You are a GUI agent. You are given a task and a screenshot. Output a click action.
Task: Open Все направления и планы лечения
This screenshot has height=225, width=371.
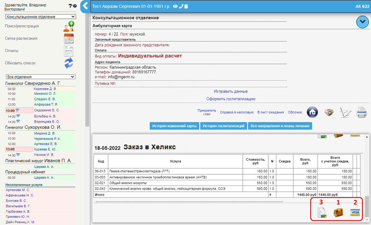(280, 126)
